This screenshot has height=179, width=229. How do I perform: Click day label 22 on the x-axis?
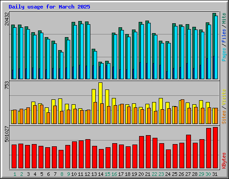click(154, 174)
